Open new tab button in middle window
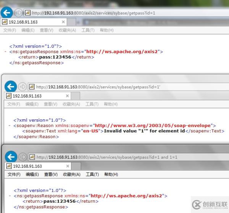This screenshot has height=213, width=229. [76, 96]
